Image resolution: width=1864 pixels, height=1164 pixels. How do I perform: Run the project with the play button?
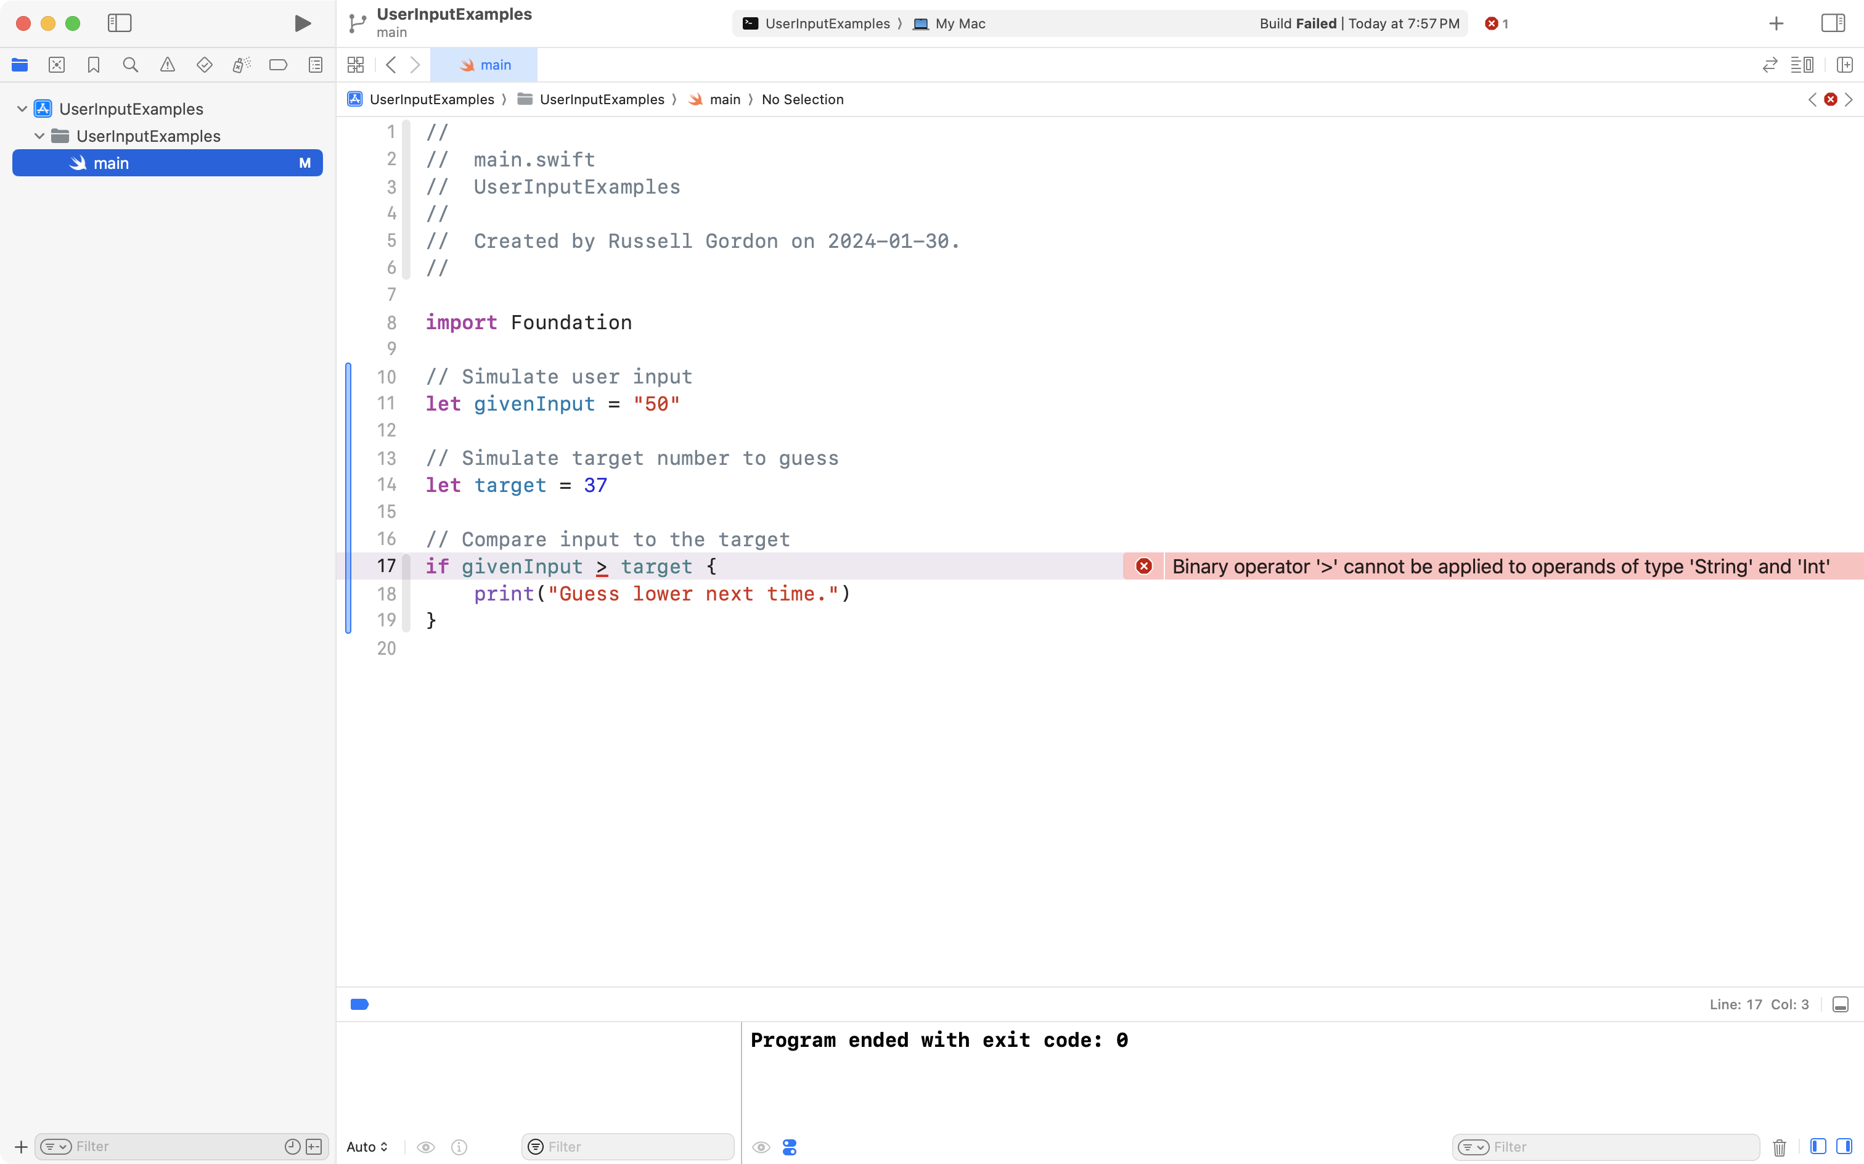[301, 23]
